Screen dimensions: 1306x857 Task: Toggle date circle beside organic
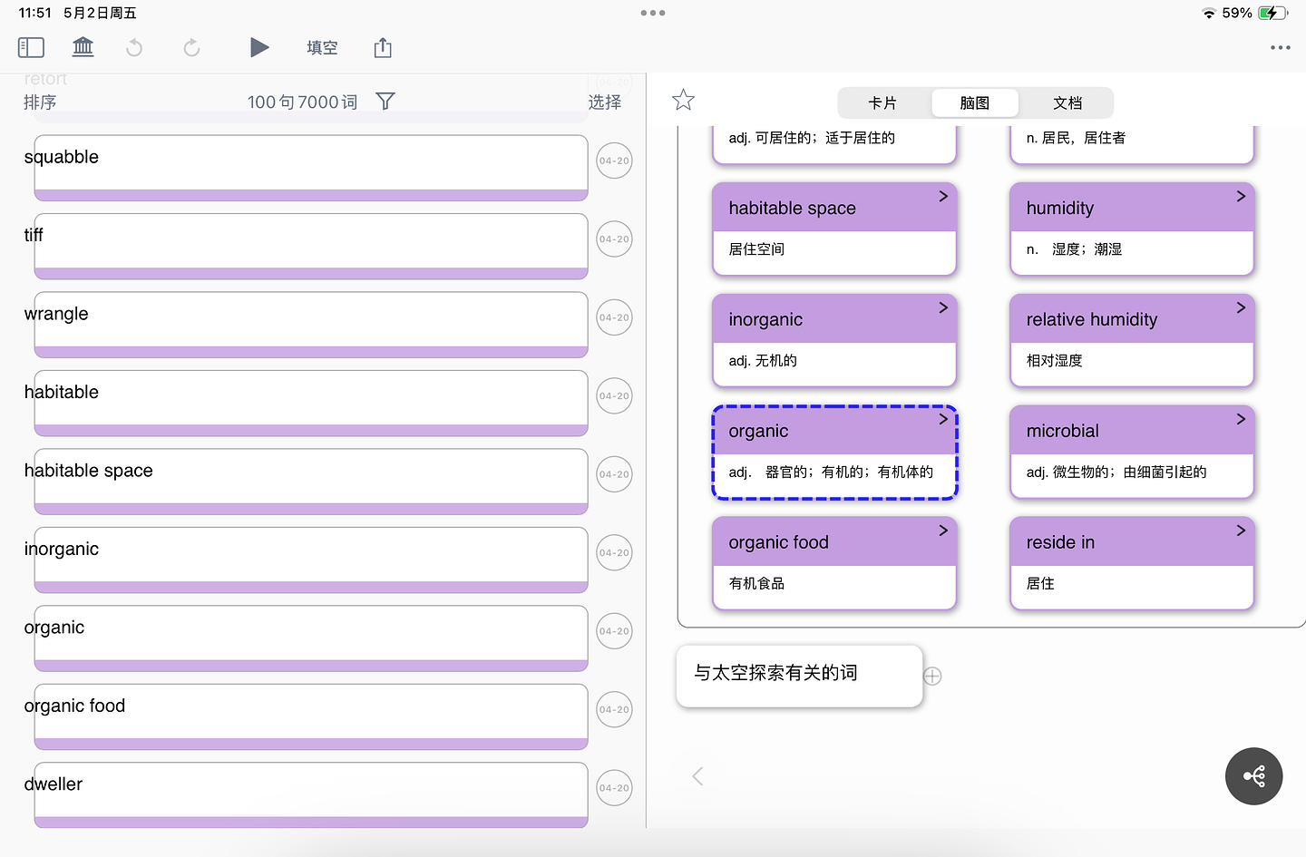coord(614,631)
